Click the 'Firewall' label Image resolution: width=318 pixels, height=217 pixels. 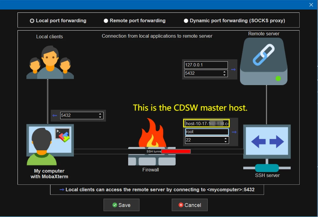151,170
